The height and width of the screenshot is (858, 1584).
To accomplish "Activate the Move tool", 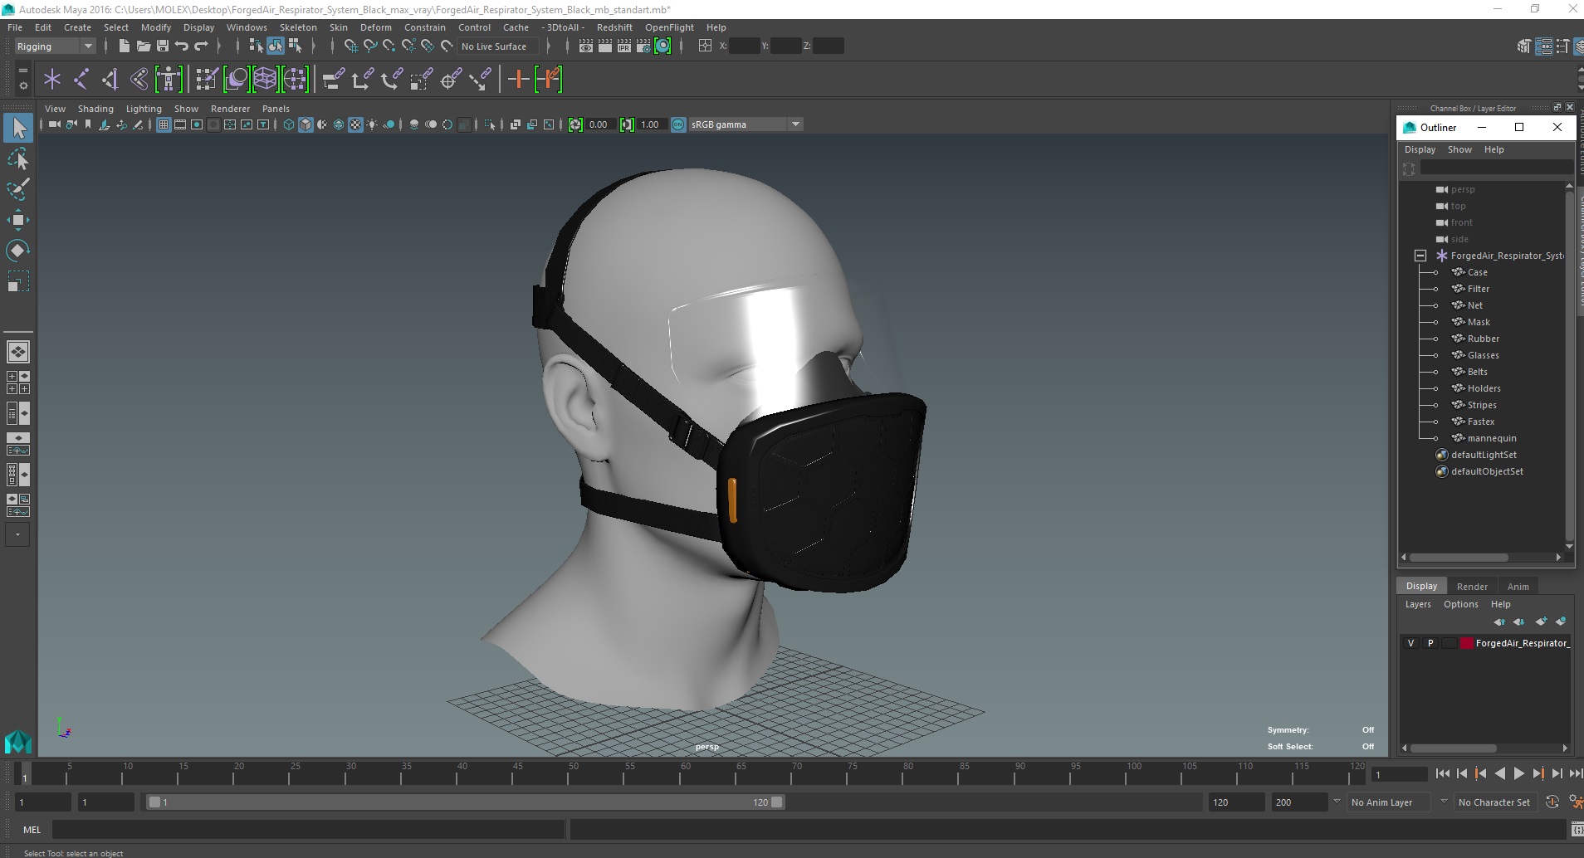I will 18,220.
